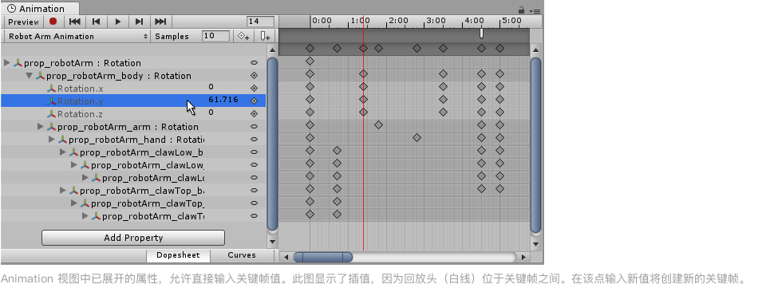Click property menu icon for prop_robotArm : Rotation
770x288 pixels.
[254, 63]
